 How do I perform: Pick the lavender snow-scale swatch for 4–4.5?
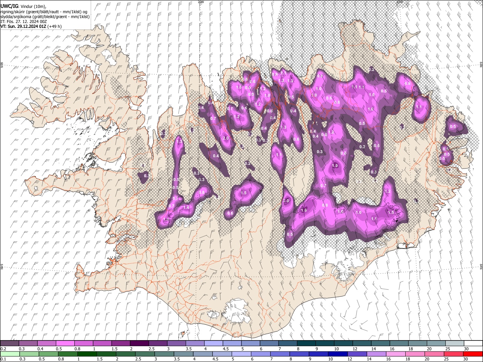214,344
